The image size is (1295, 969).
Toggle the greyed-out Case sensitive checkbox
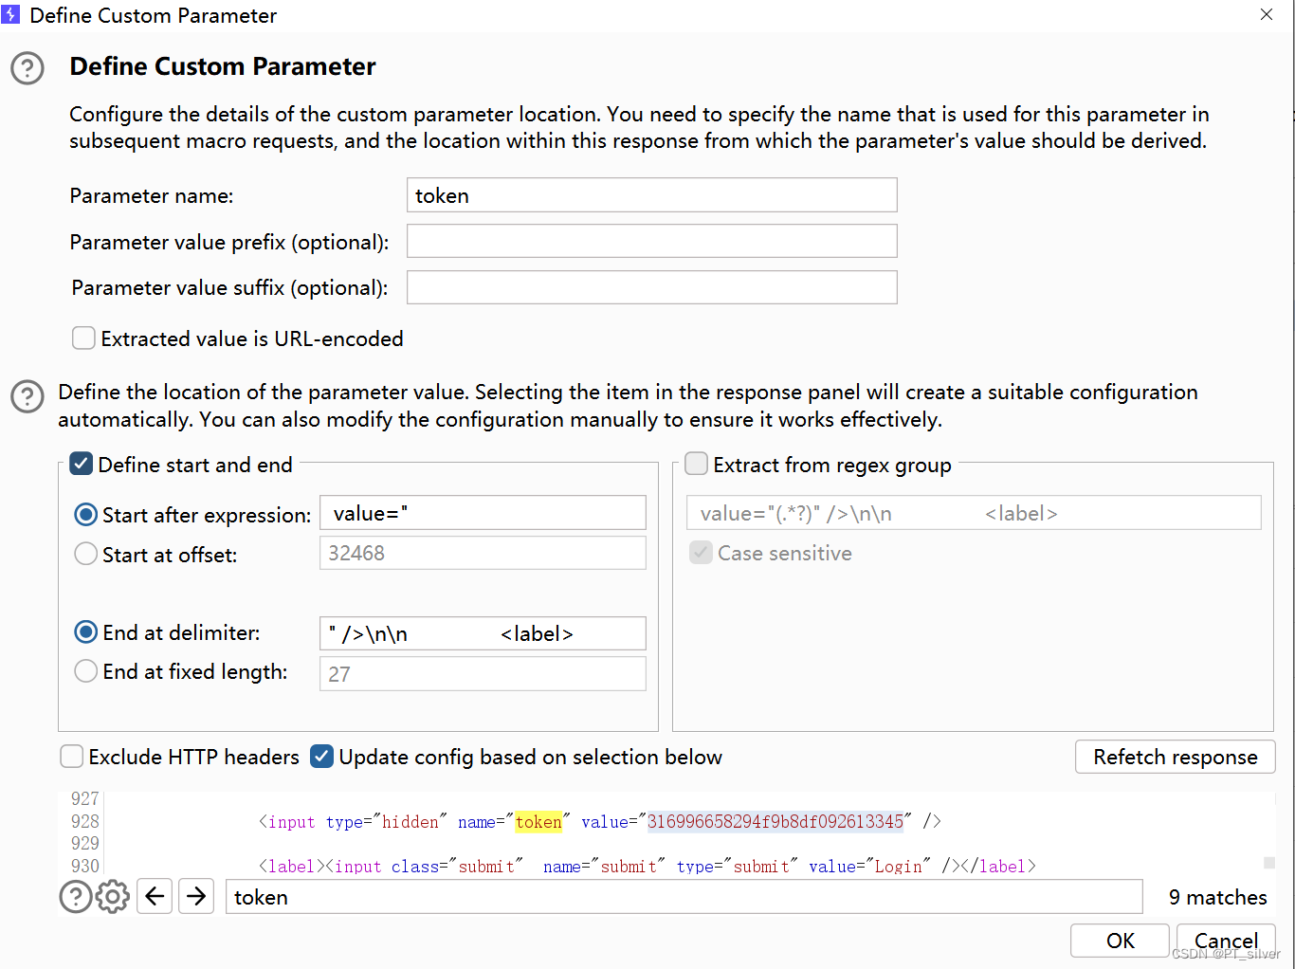pos(702,553)
